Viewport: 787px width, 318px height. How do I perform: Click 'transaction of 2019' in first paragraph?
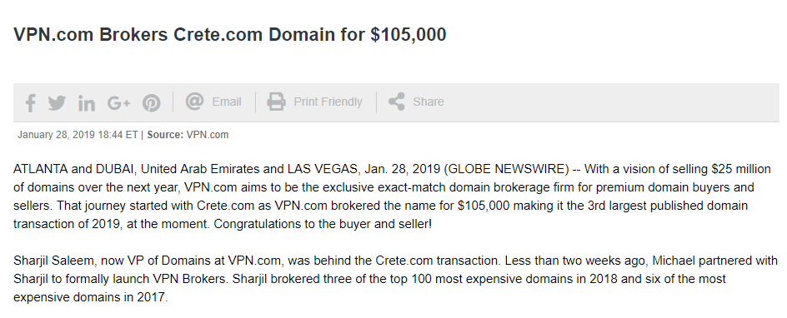[x=68, y=224]
